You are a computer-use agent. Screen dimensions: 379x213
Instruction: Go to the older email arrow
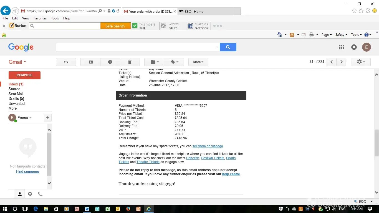[x=342, y=62]
